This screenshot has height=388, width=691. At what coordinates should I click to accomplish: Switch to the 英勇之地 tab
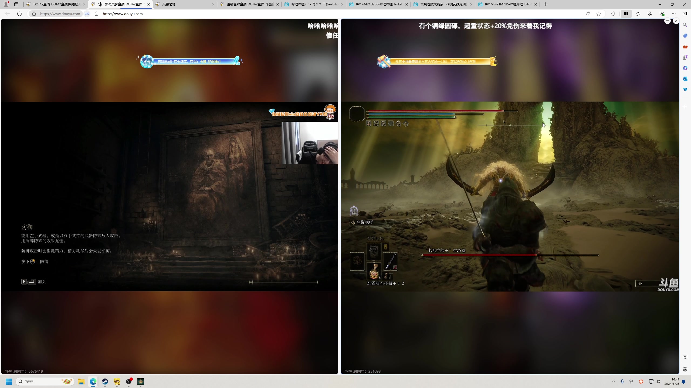coord(185,4)
